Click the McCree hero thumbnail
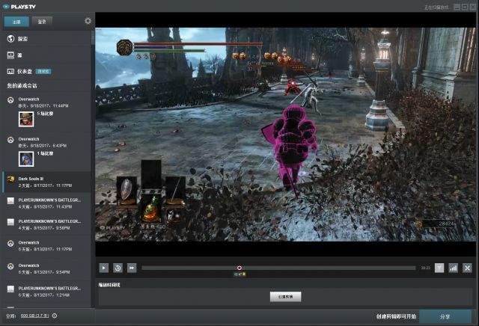The image size is (479, 326). pyautogui.click(x=26, y=119)
